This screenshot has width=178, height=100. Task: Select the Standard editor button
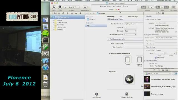click(x=143, y=7)
